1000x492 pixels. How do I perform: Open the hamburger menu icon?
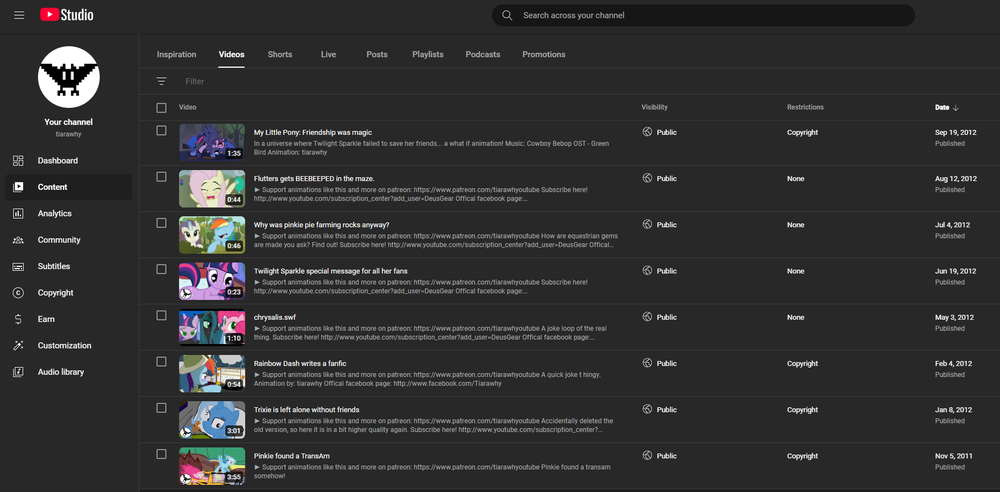(19, 15)
